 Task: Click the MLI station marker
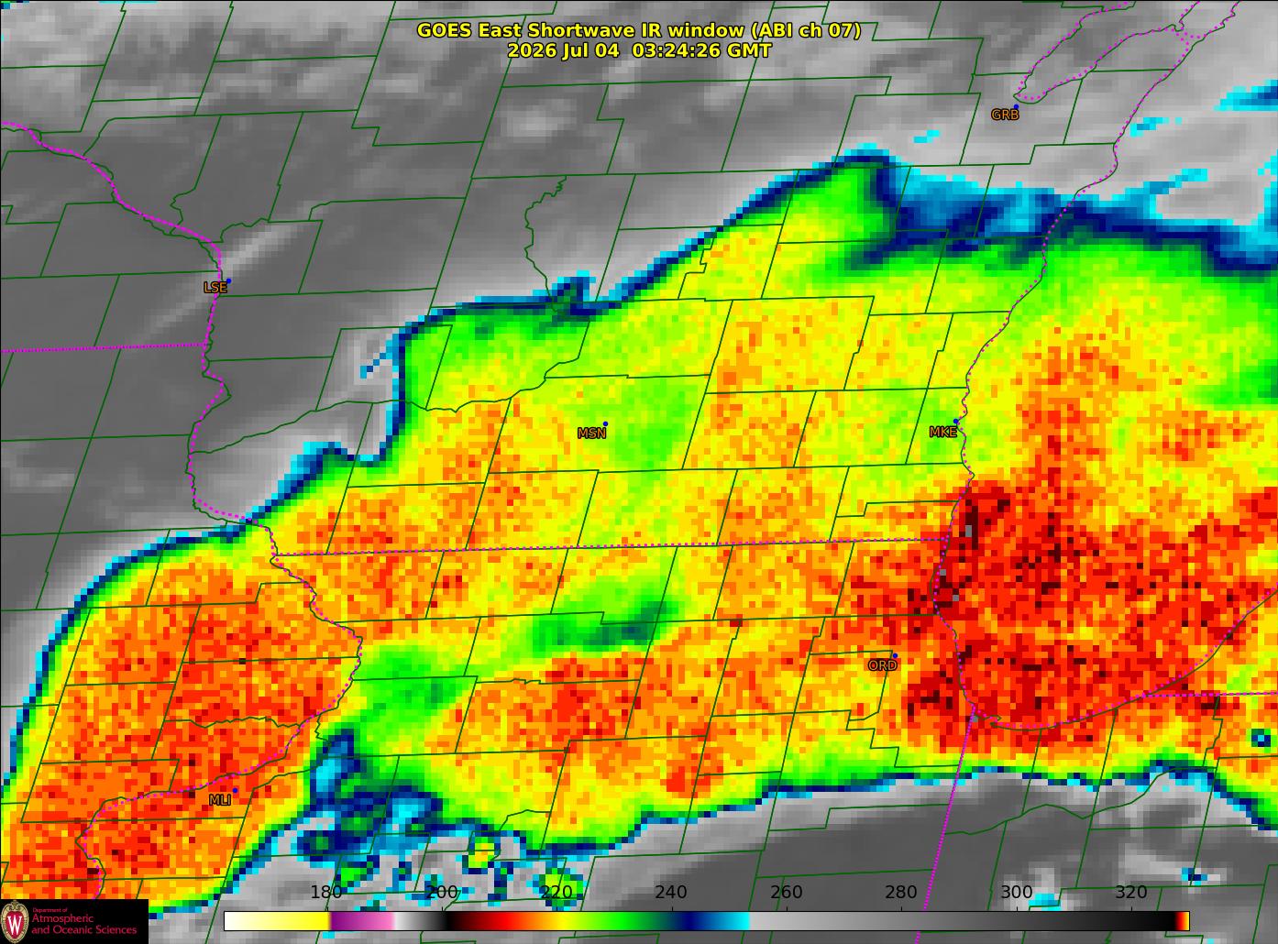click(x=235, y=790)
